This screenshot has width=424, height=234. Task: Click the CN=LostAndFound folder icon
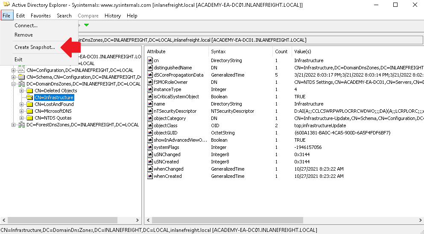point(30,104)
